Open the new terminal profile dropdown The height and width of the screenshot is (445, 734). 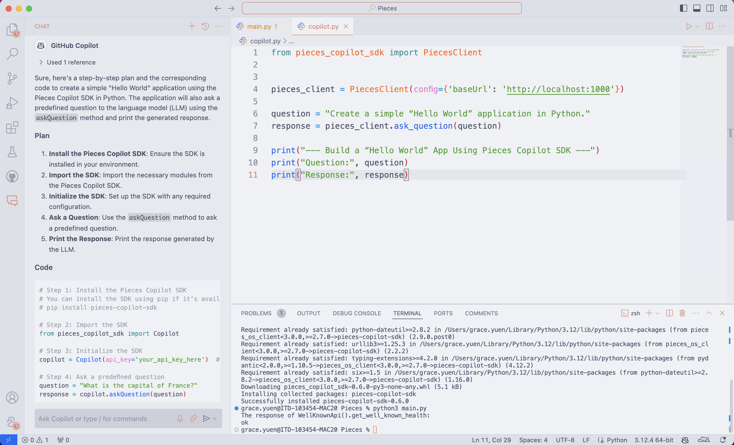pos(658,313)
